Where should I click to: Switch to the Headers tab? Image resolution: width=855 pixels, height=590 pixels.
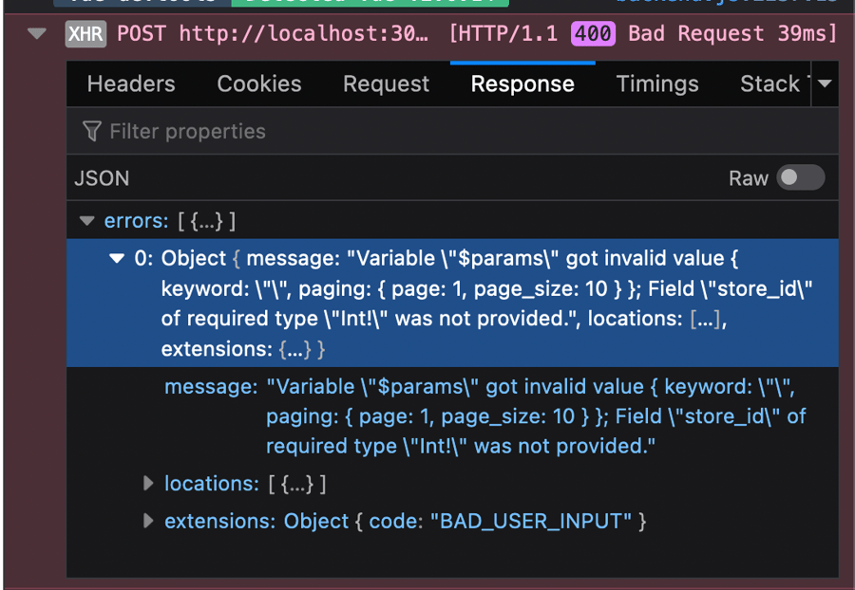(x=131, y=83)
